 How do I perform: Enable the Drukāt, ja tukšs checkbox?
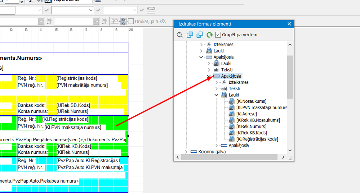click(132, 21)
